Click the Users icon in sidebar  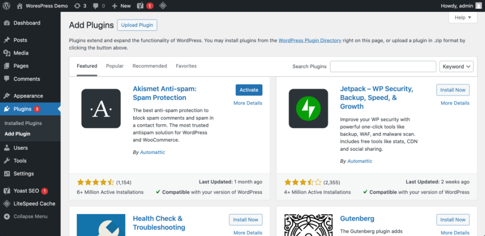click(7, 148)
